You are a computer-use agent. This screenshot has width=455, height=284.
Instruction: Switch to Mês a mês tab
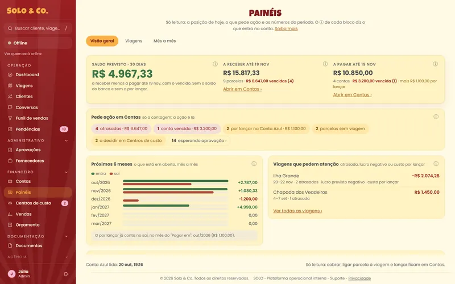click(164, 41)
